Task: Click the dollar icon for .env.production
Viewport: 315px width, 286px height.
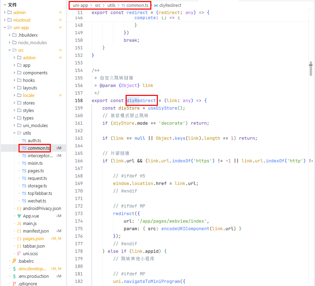Action: pos(14,276)
